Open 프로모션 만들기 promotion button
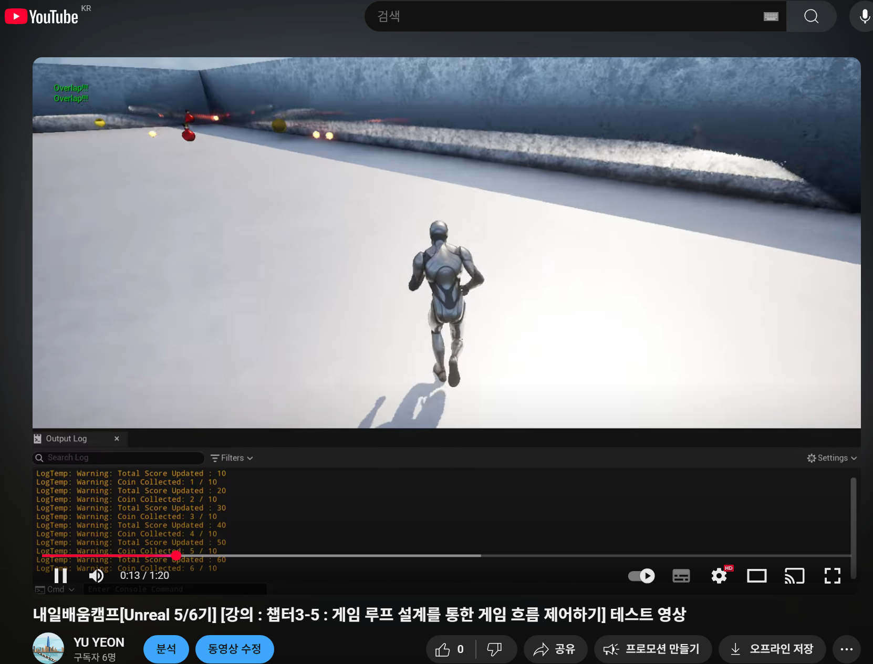This screenshot has width=873, height=664. tap(652, 649)
